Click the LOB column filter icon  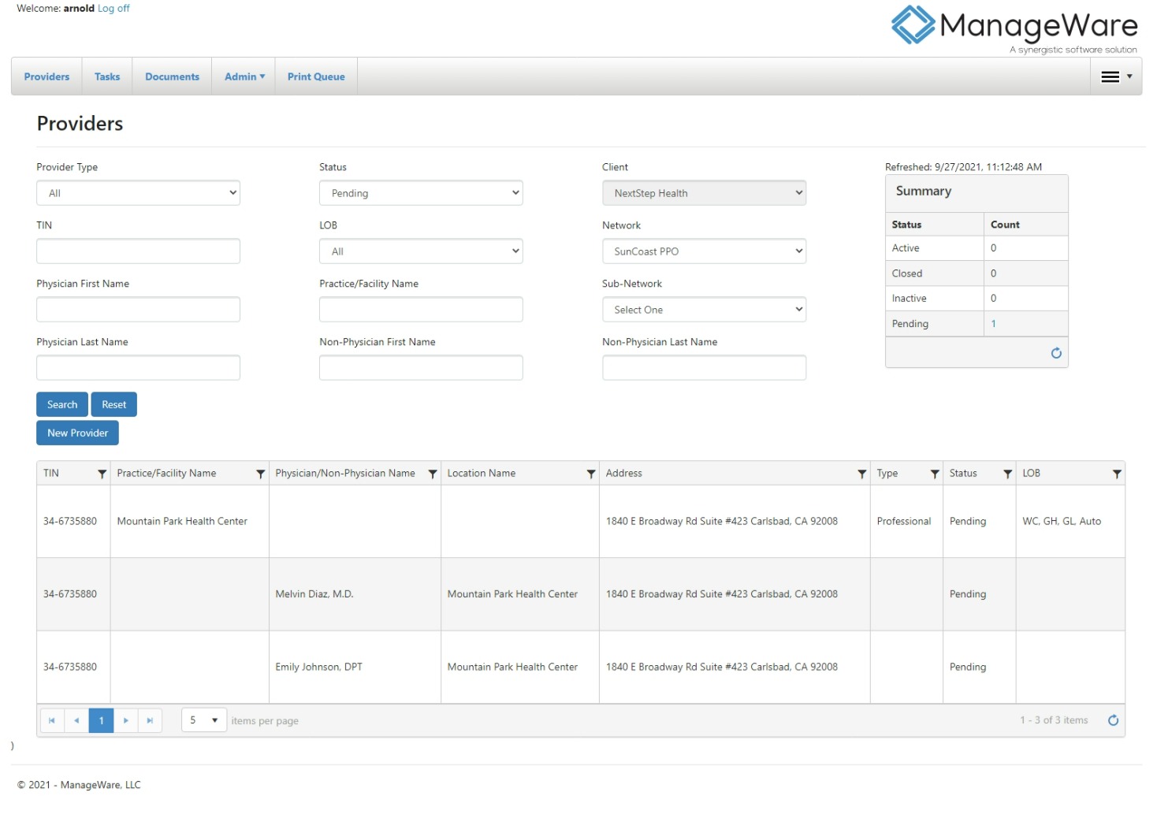[1116, 474]
